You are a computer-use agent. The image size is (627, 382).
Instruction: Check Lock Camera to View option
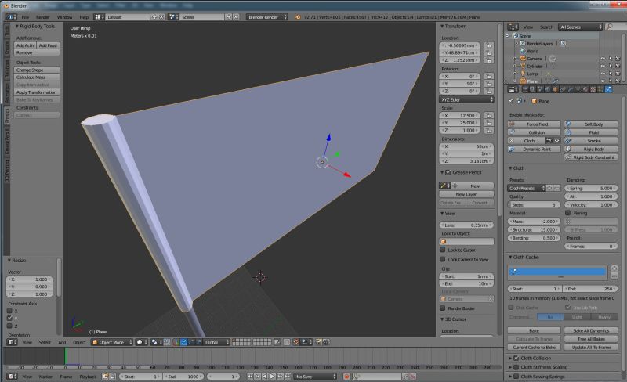click(x=443, y=259)
